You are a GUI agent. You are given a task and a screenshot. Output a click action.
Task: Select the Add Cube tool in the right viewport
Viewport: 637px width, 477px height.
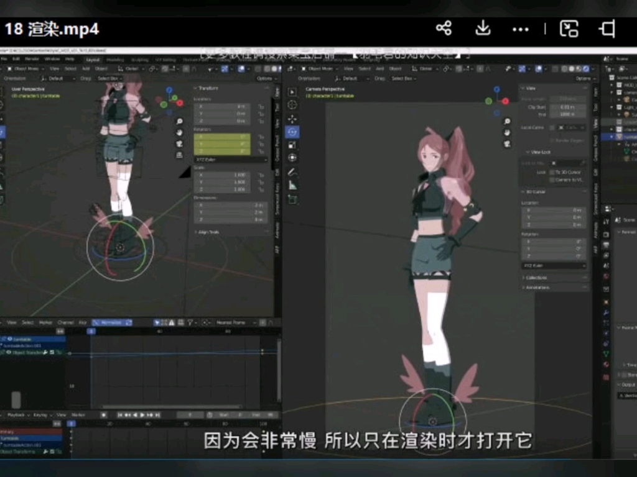[x=292, y=199]
